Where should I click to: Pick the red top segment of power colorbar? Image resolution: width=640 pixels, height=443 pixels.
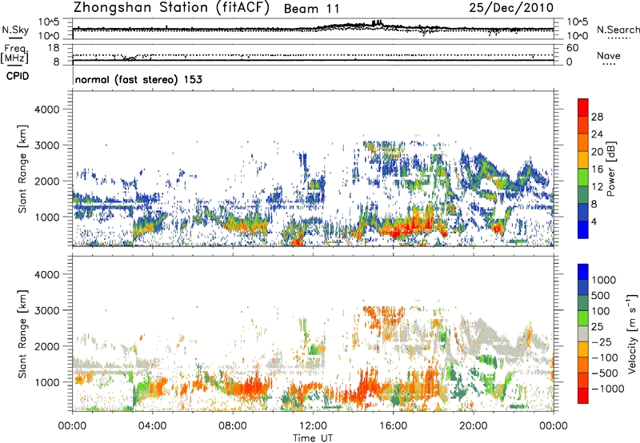click(583, 107)
